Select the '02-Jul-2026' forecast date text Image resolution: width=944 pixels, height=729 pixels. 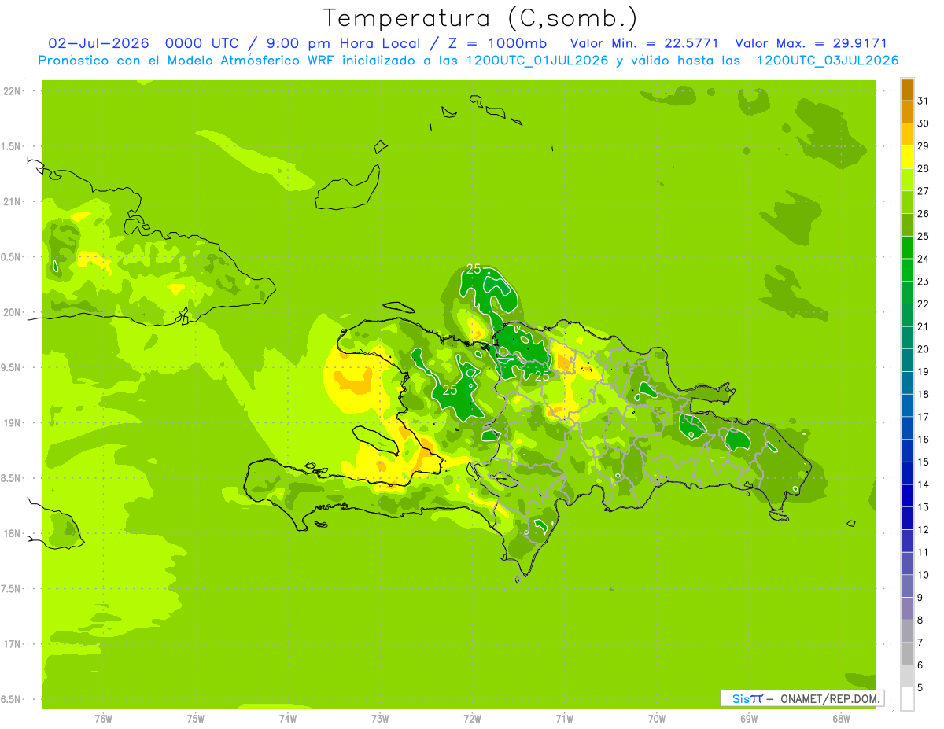coord(99,43)
